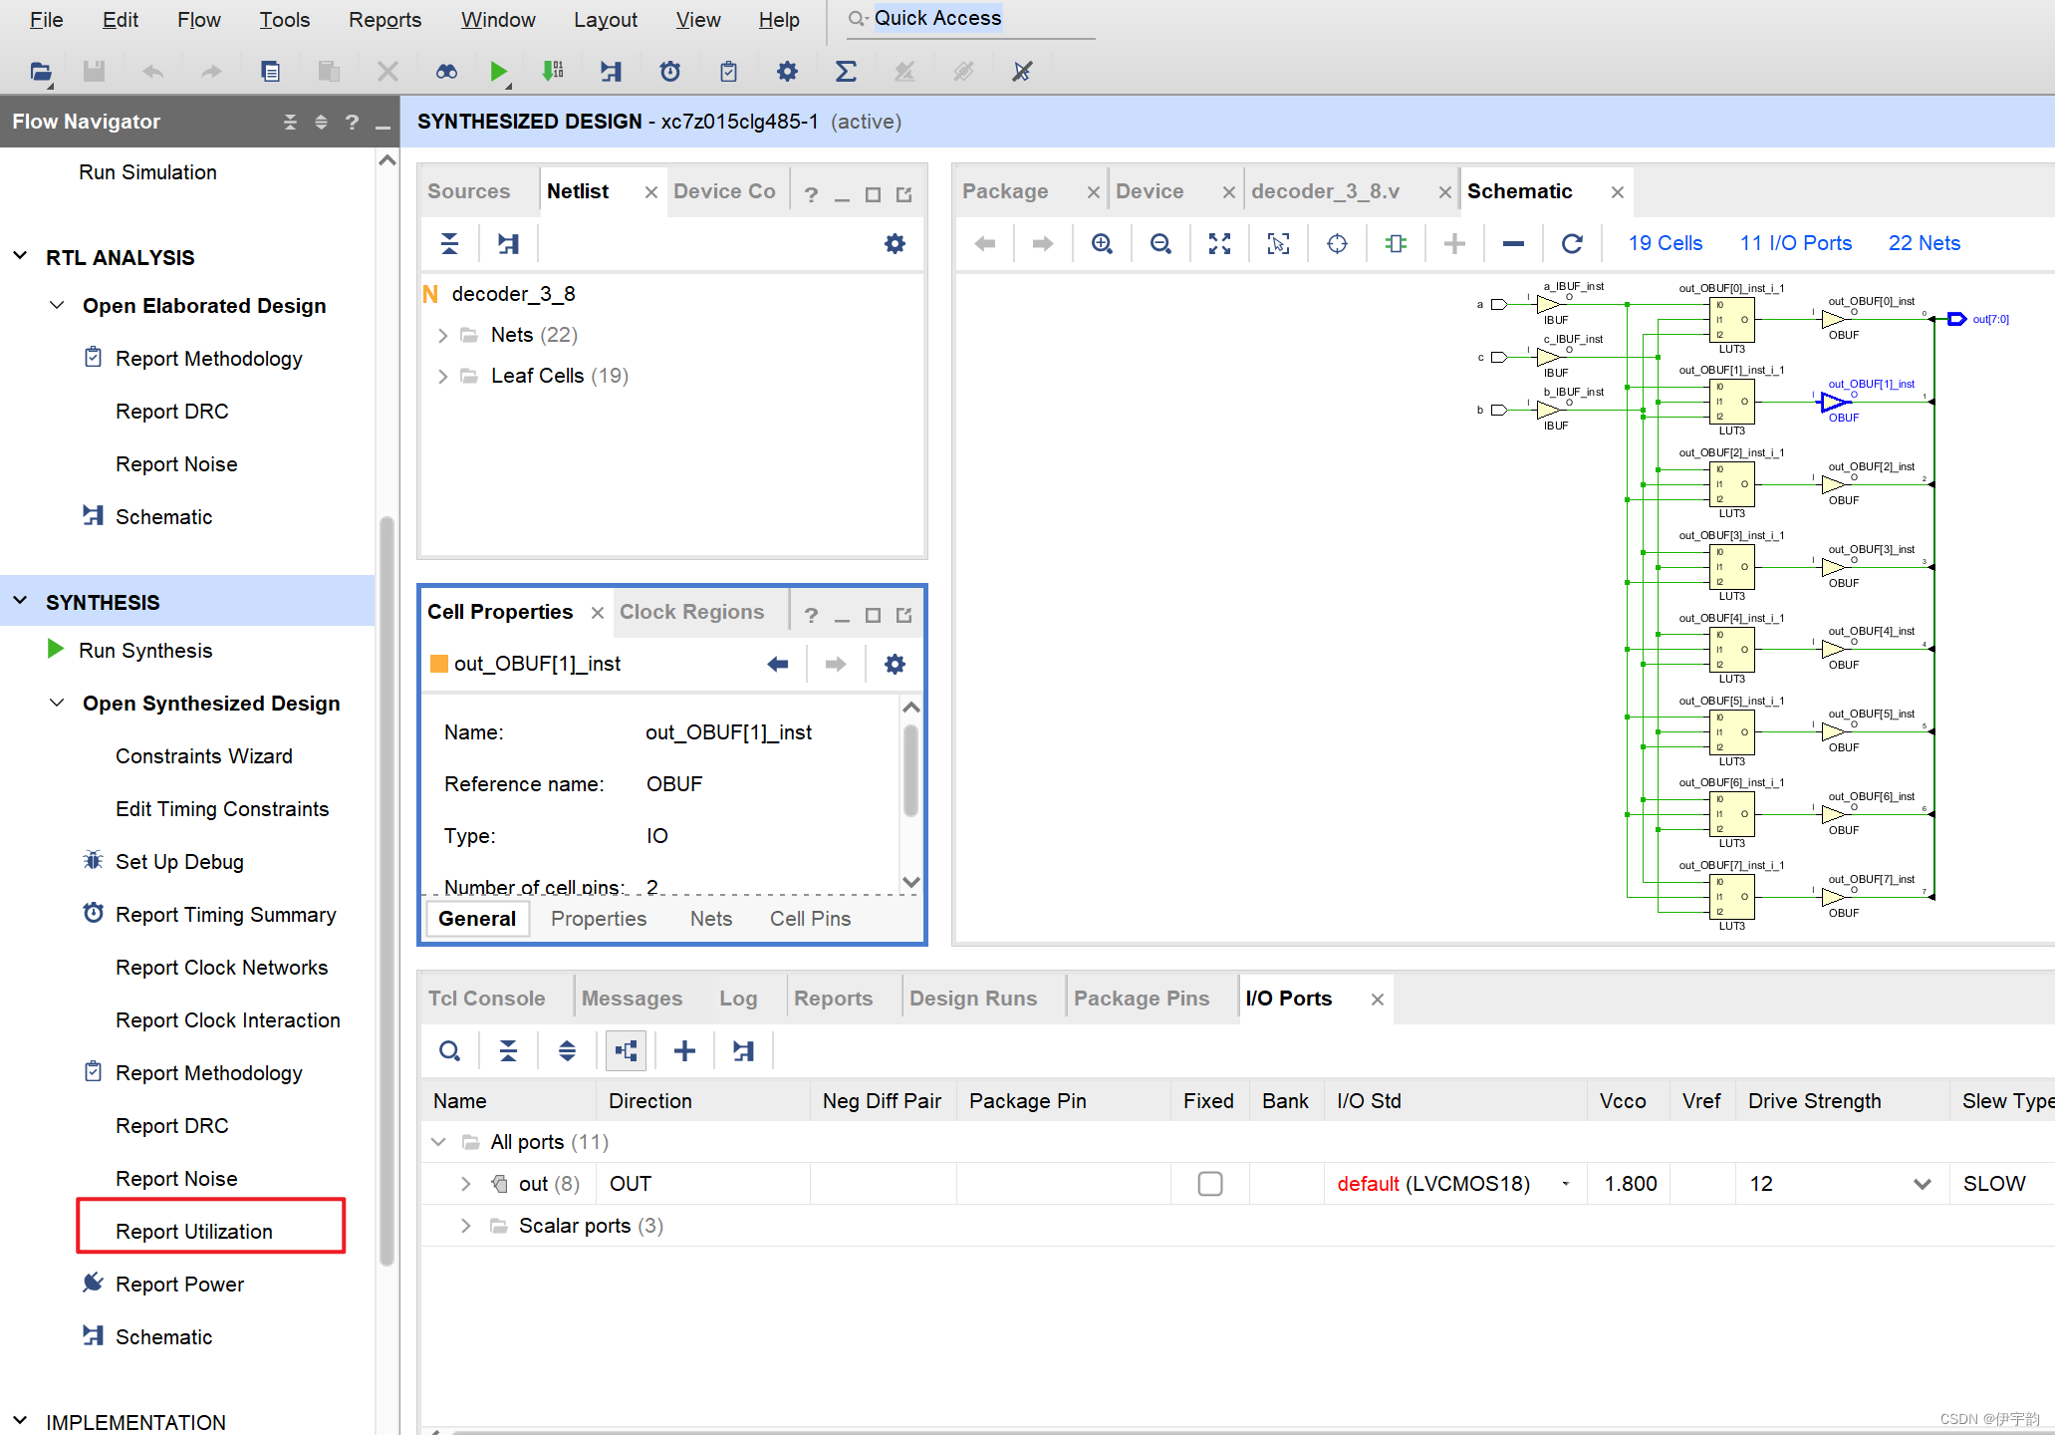Open Netlist panel settings gear

pyautogui.click(x=895, y=244)
